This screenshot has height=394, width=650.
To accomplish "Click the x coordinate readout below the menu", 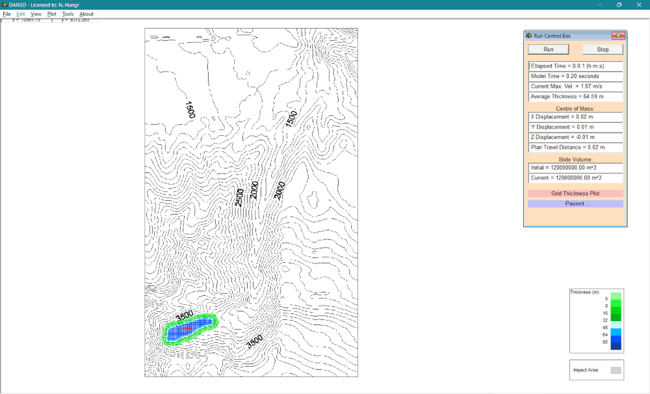I will (26, 20).
